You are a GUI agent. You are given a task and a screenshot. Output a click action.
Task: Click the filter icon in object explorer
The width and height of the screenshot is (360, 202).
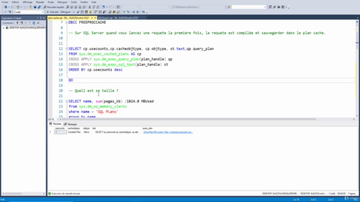coord(30,23)
